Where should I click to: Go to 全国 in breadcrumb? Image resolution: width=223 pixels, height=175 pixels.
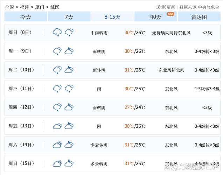pyautogui.click(x=9, y=7)
